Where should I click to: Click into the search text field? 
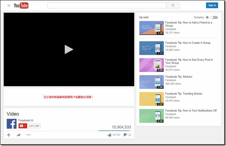click(106, 6)
